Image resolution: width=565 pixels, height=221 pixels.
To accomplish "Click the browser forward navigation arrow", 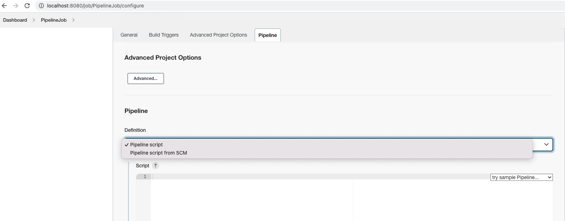I will click(16, 6).
